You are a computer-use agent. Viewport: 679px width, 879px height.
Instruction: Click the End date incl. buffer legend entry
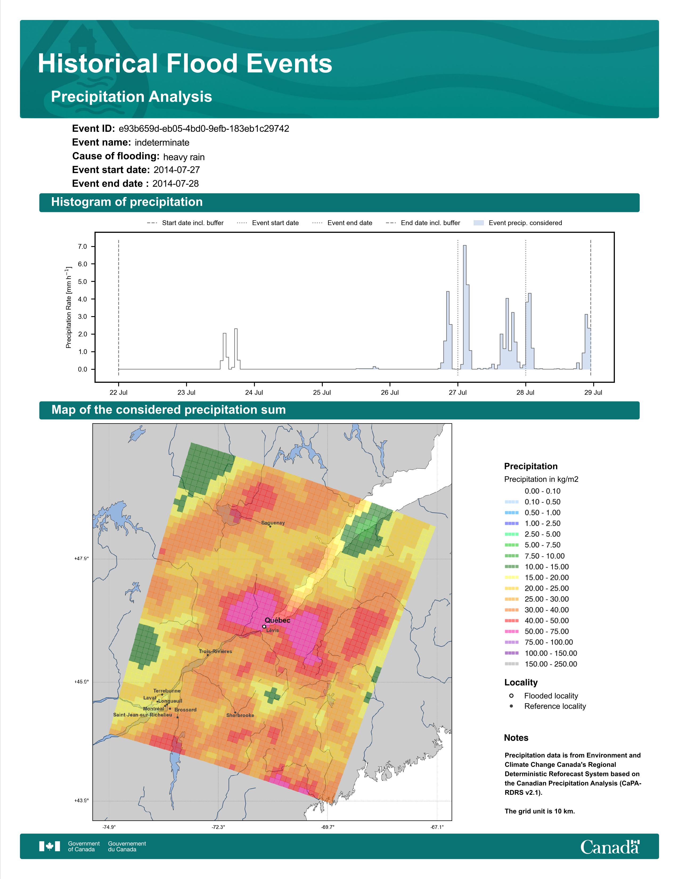pyautogui.click(x=423, y=223)
